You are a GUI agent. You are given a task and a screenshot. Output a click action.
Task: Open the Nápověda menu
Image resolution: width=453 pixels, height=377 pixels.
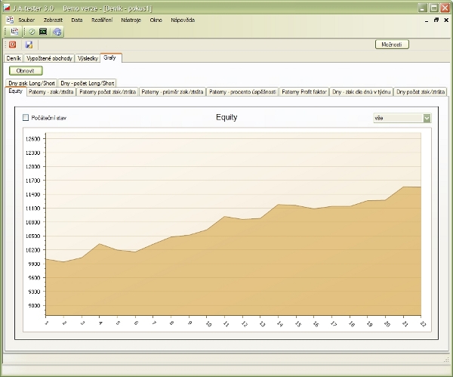pyautogui.click(x=183, y=20)
